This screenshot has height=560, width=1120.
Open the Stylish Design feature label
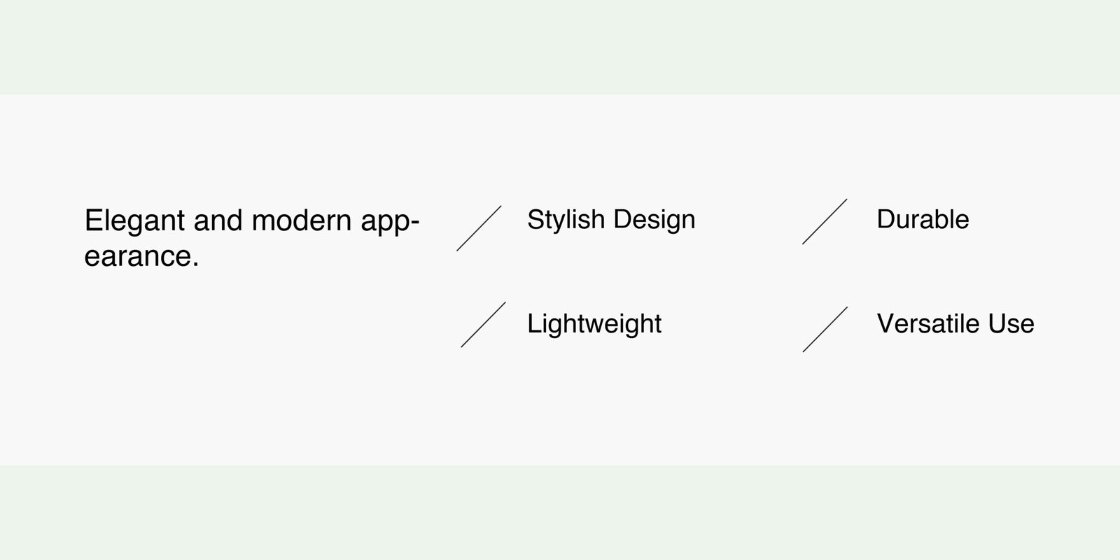pyautogui.click(x=611, y=220)
